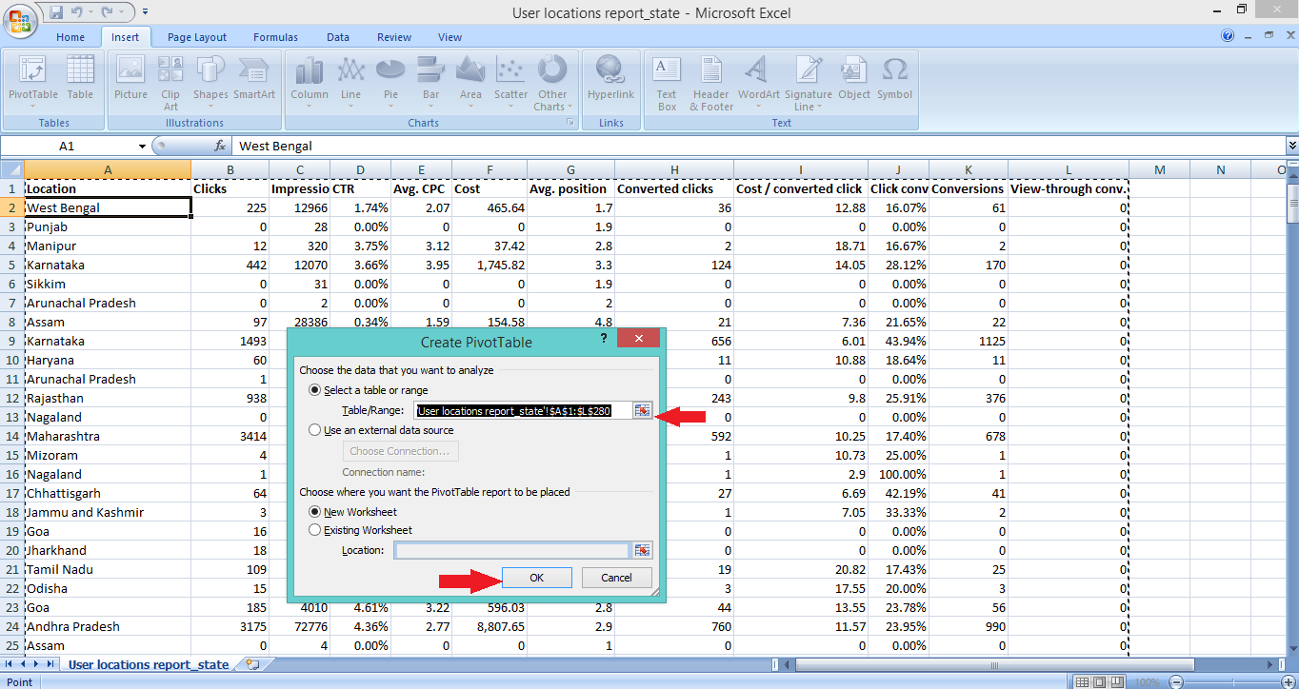Go to next sheet with navigation arrow
The width and height of the screenshot is (1299, 689).
tap(35, 664)
